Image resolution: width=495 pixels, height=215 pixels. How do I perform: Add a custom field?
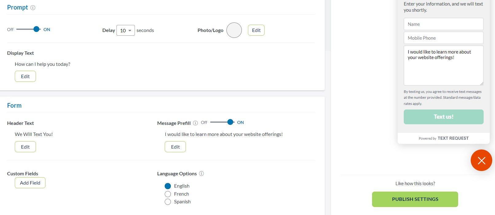tap(30, 183)
